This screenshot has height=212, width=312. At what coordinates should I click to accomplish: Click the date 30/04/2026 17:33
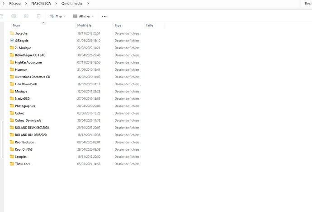point(89,120)
